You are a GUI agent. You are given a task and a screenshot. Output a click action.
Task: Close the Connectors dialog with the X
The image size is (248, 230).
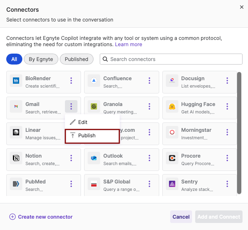point(241,7)
